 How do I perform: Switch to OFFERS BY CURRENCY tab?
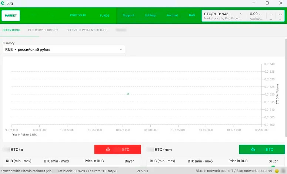coord(43,30)
